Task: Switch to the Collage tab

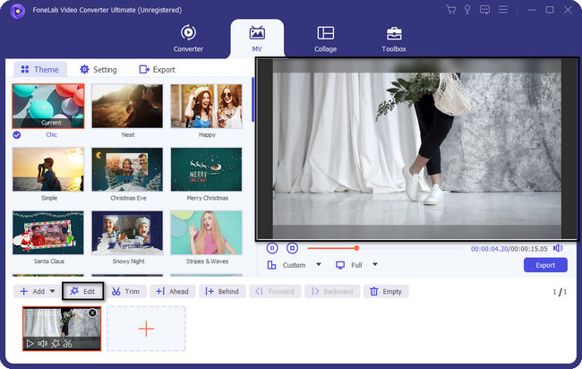Action: pyautogui.click(x=326, y=39)
